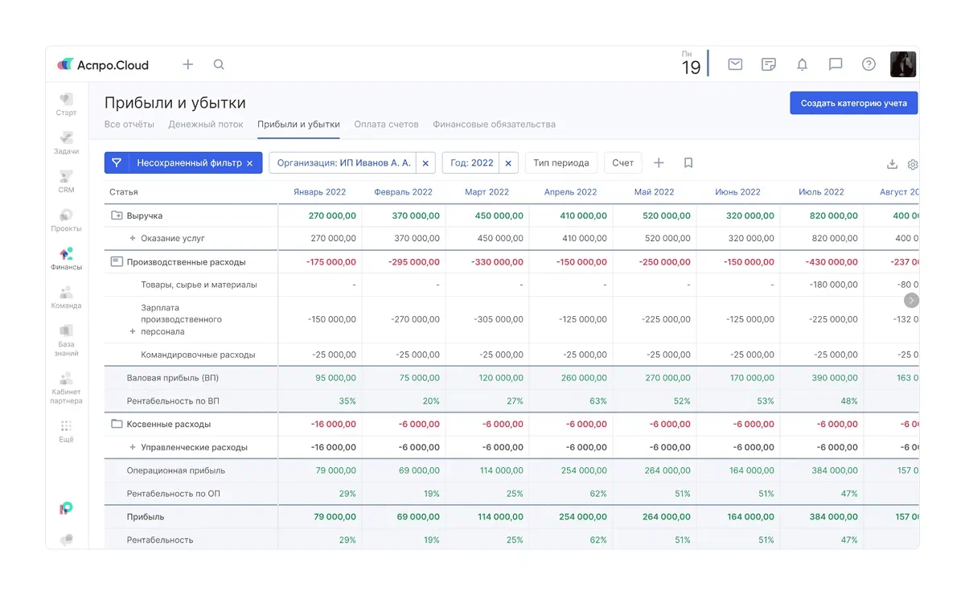The image size is (965, 595).
Task: Expand the Оказание услуг row
Action: pos(133,239)
